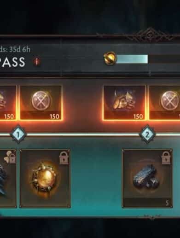Click the PASS title heading
Screen dimensions: 180x238
tap(12, 62)
